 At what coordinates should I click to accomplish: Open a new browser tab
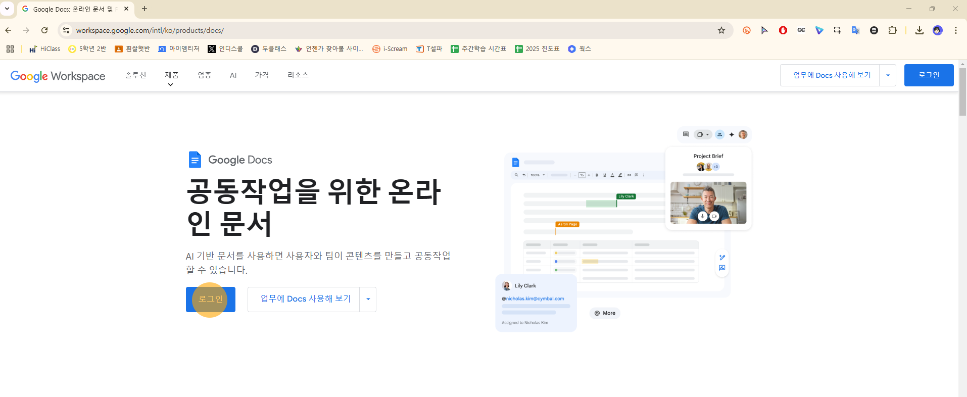pyautogui.click(x=144, y=9)
